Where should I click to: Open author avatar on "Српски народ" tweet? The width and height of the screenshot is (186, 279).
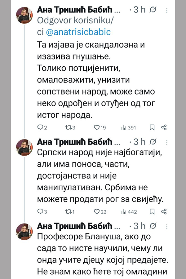click(x=24, y=147)
